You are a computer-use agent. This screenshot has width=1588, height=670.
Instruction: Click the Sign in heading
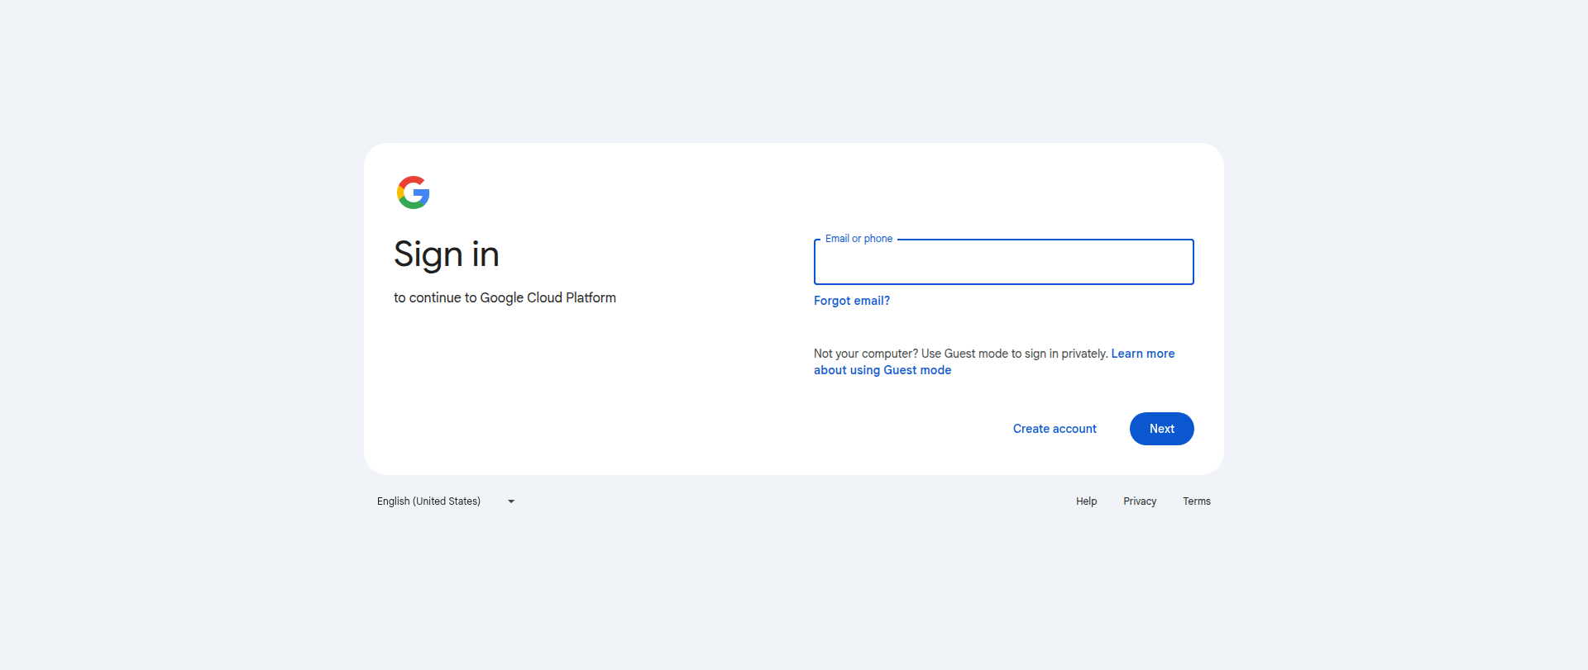[446, 254]
